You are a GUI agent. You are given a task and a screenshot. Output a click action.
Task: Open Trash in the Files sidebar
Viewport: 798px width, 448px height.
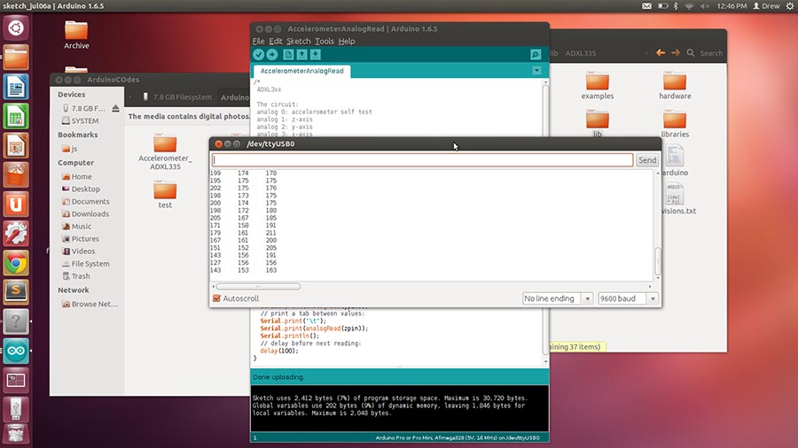click(76, 276)
